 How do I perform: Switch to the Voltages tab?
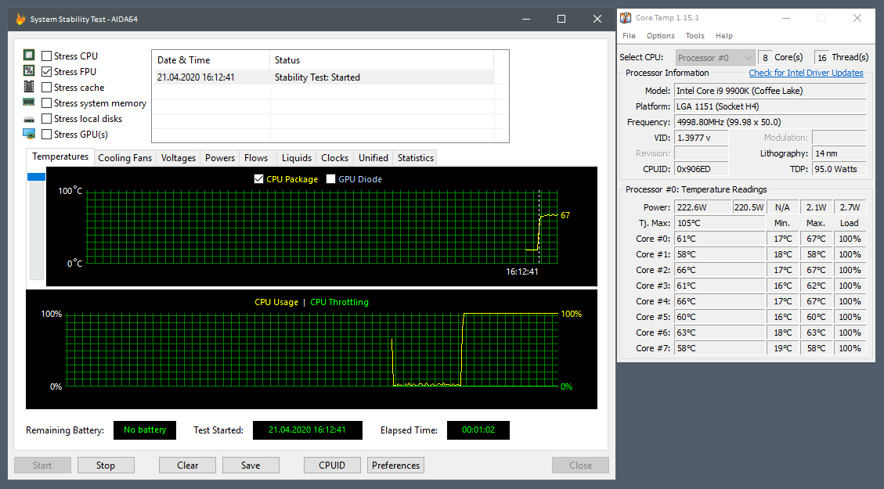coord(179,158)
